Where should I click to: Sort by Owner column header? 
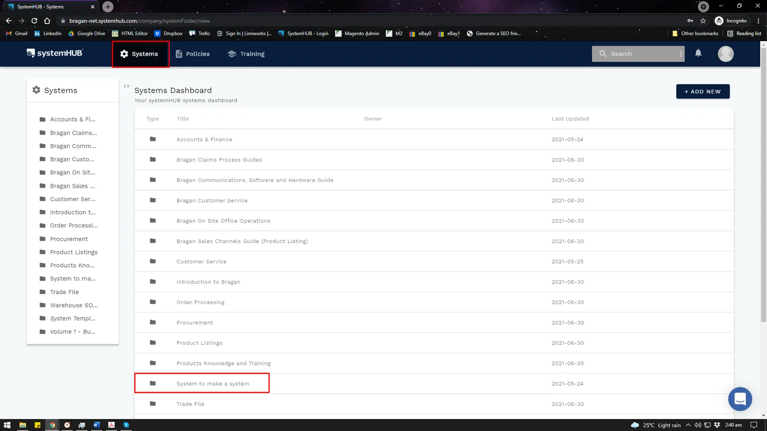[373, 119]
